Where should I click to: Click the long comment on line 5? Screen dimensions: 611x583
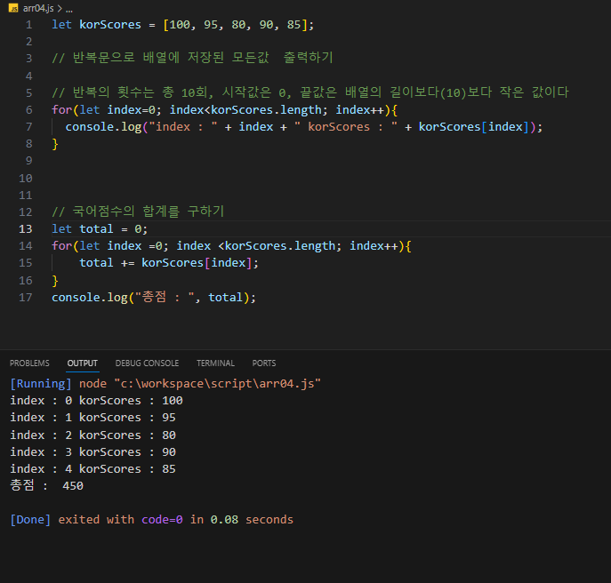click(310, 92)
